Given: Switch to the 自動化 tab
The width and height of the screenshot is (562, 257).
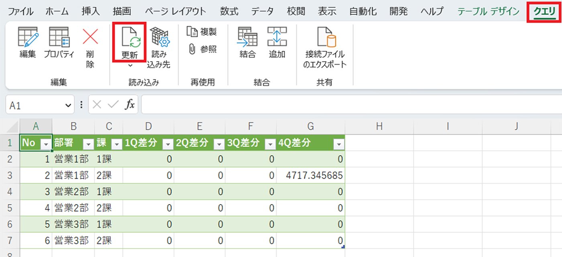Looking at the screenshot, I should (363, 11).
